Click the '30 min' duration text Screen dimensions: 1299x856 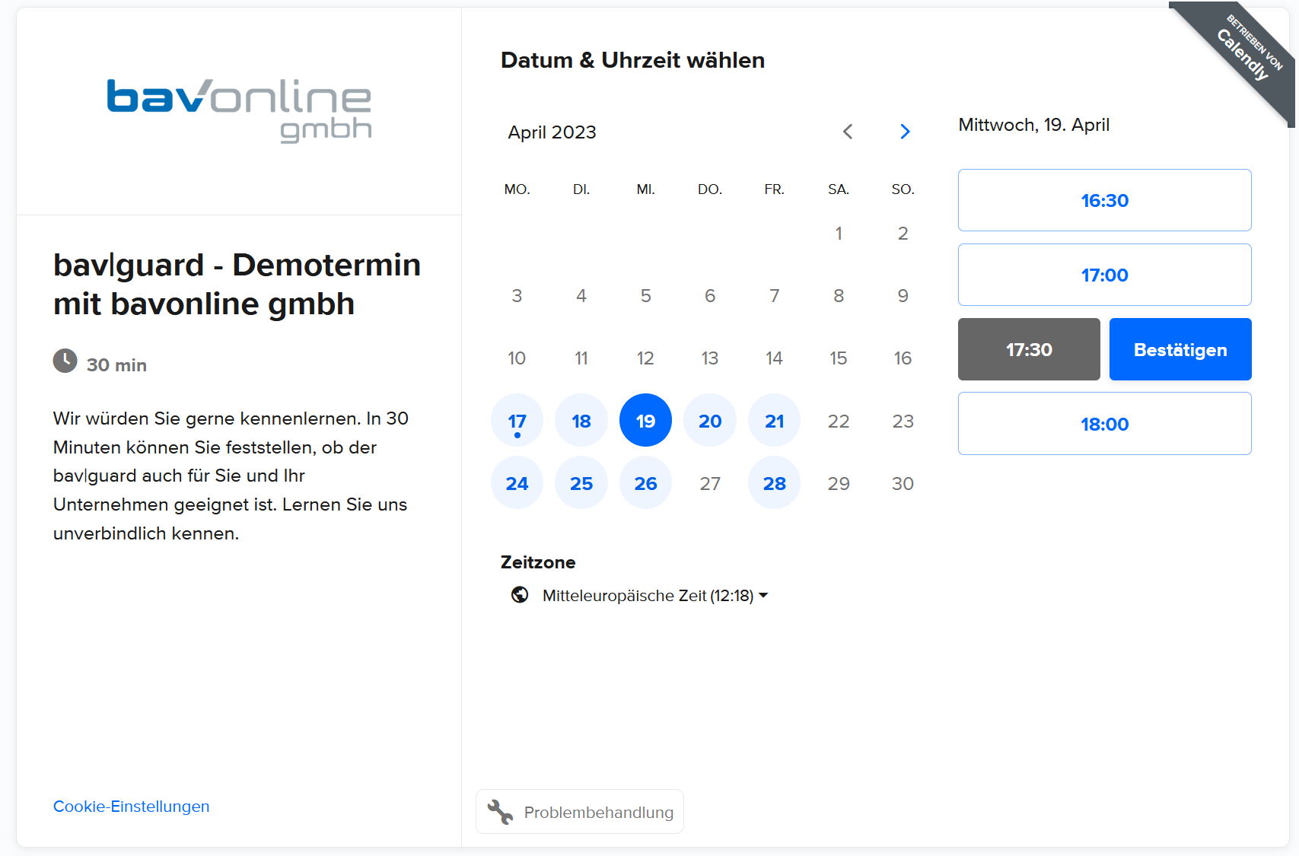pyautogui.click(x=116, y=365)
